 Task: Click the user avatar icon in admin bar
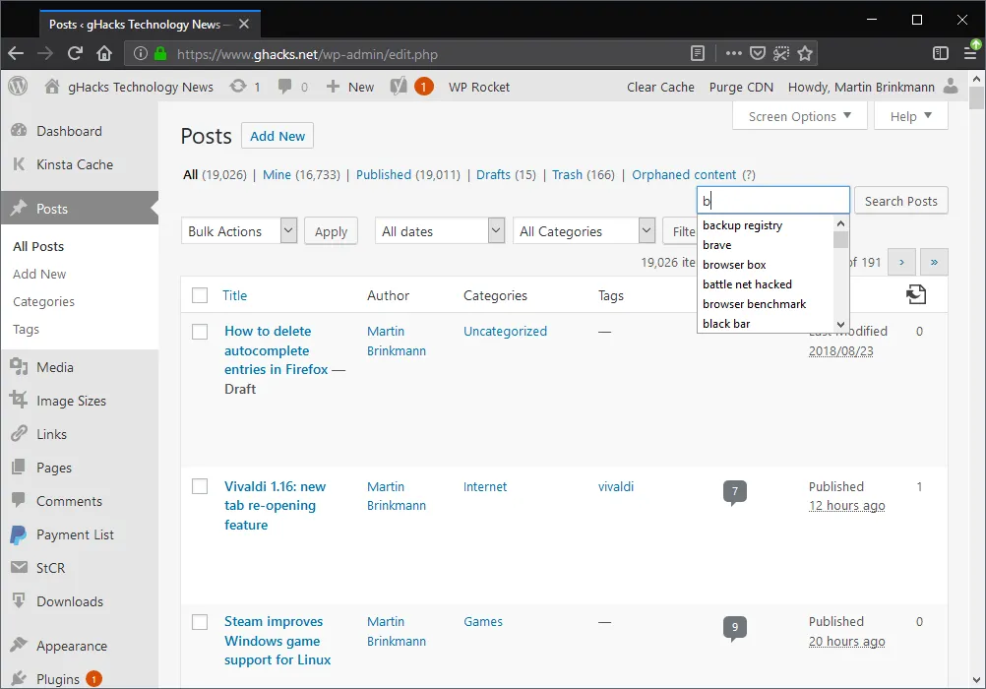[x=951, y=87]
